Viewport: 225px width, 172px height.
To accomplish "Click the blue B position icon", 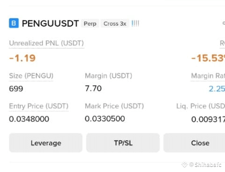I will [x=14, y=23].
